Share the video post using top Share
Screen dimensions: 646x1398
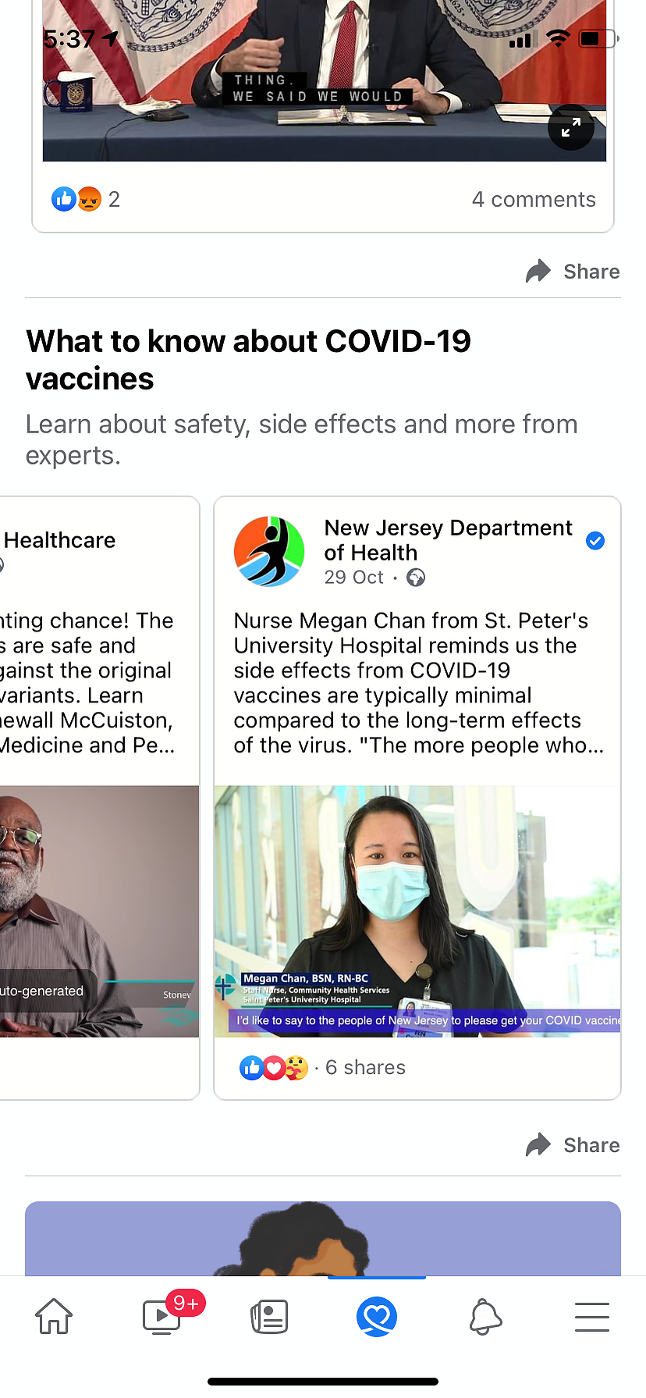click(x=573, y=272)
